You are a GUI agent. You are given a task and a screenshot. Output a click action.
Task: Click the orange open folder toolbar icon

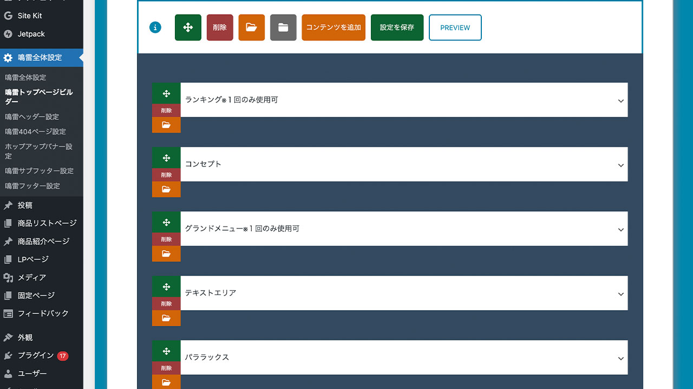point(251,27)
